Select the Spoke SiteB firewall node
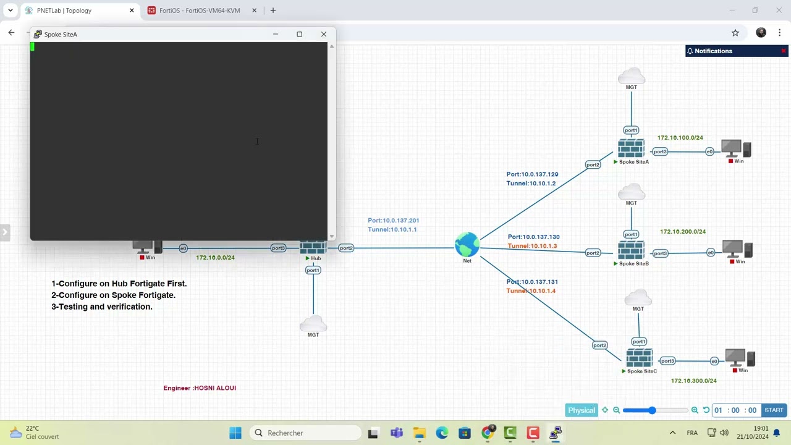This screenshot has width=791, height=445. click(x=631, y=250)
